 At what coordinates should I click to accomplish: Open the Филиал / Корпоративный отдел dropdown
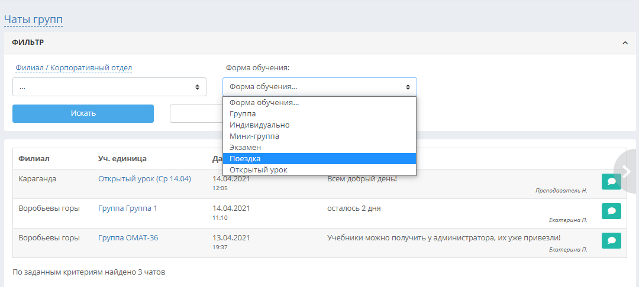[x=109, y=87]
